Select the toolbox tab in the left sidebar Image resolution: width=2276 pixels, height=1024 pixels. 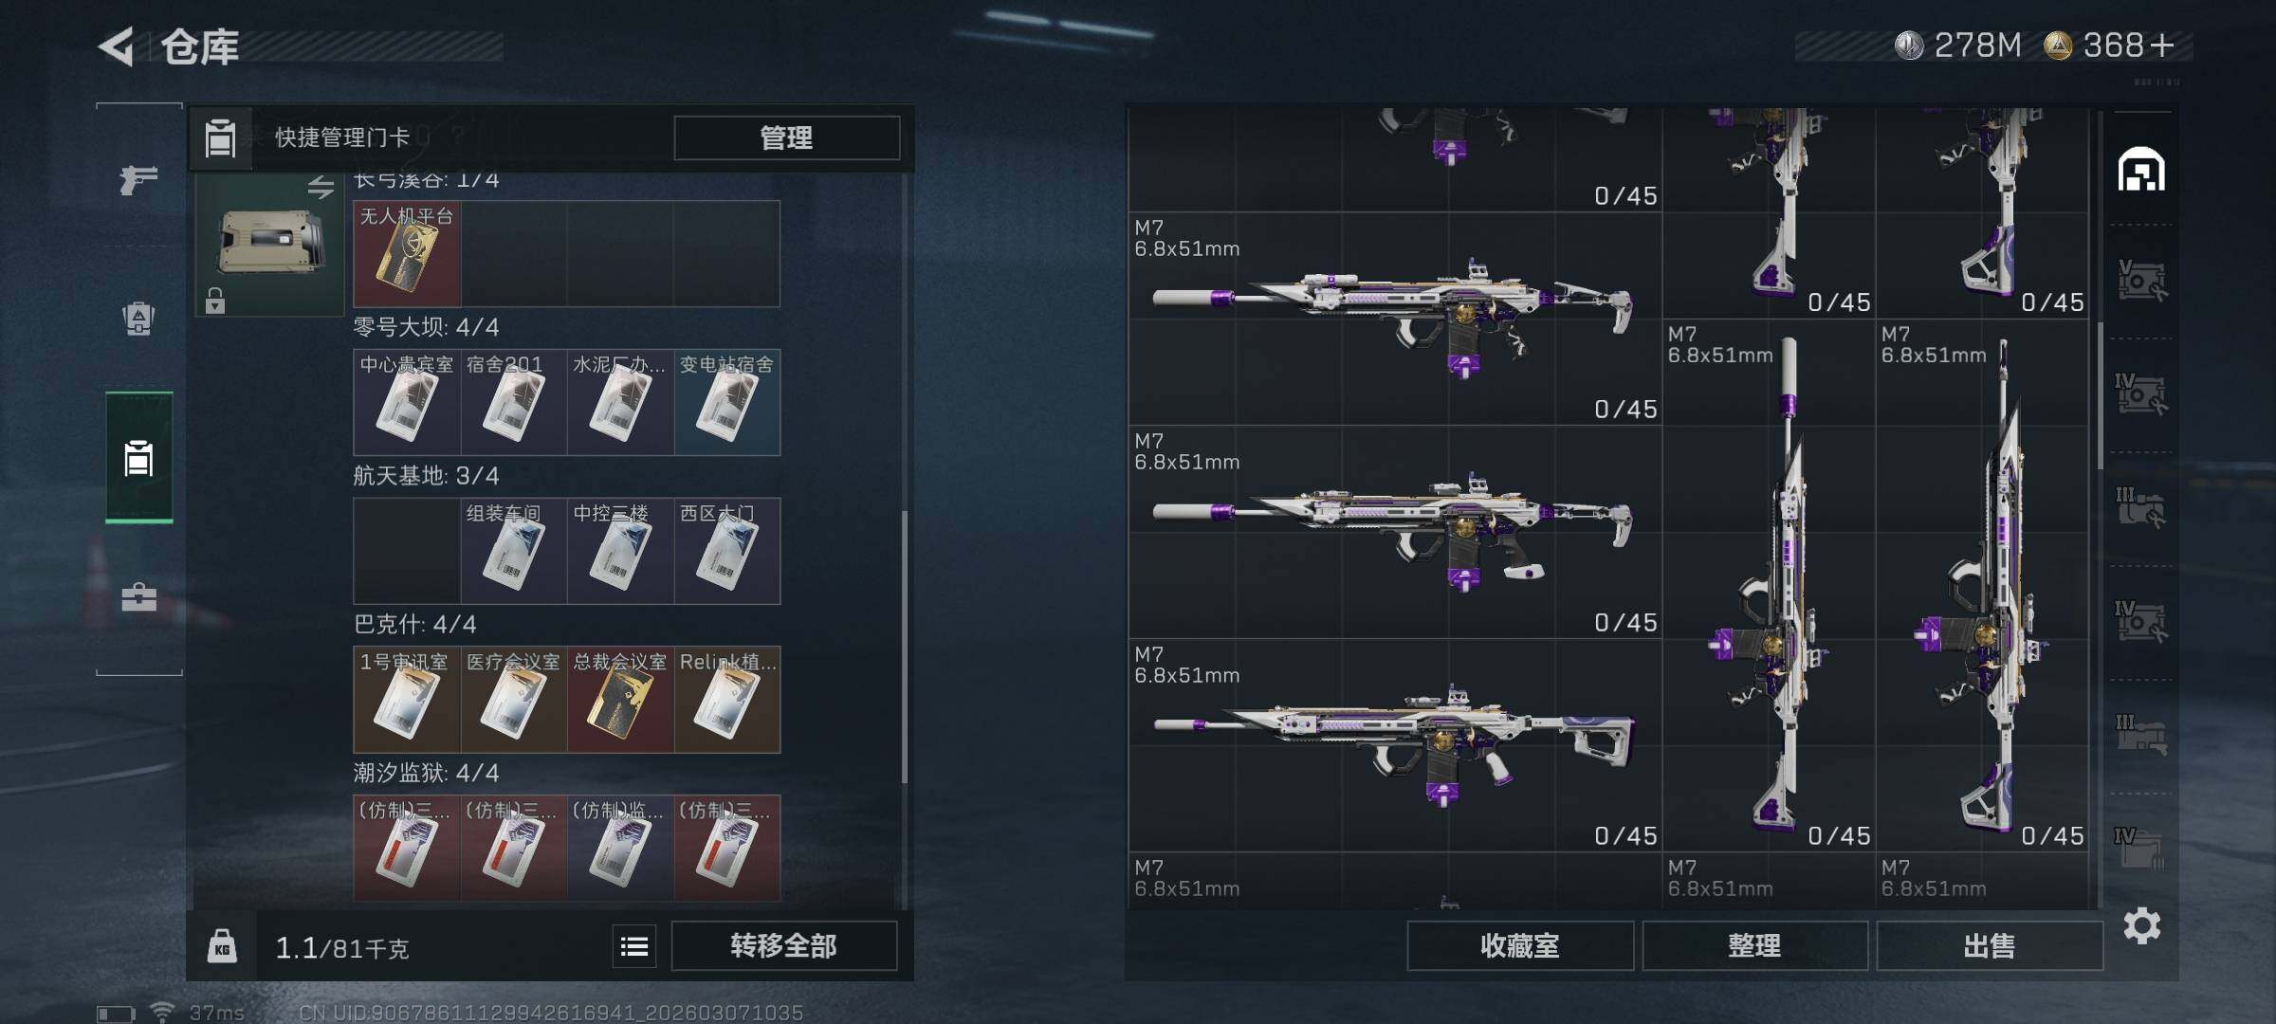click(x=138, y=597)
